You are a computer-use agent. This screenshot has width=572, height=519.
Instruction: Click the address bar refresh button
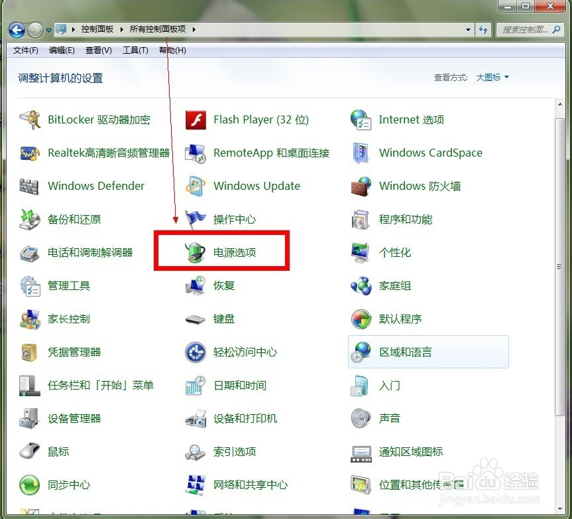click(483, 30)
